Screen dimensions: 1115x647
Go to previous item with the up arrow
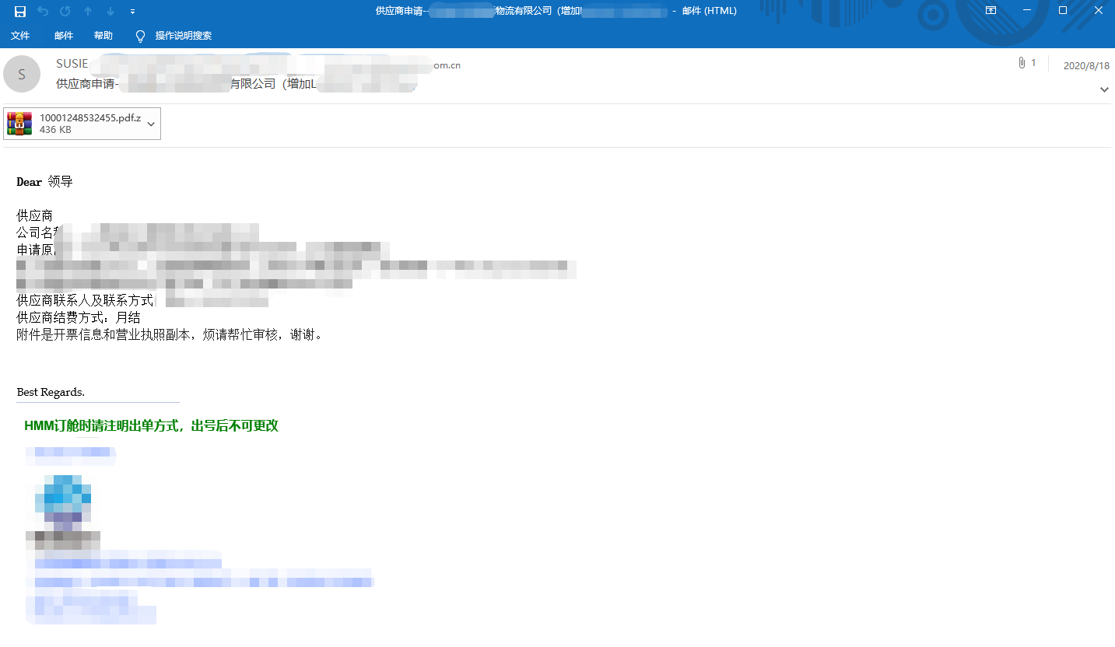[88, 11]
